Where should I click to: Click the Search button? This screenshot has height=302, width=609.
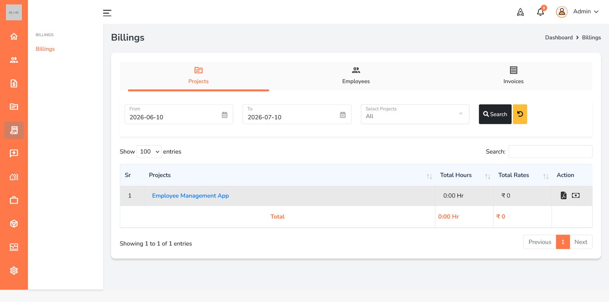(x=495, y=114)
